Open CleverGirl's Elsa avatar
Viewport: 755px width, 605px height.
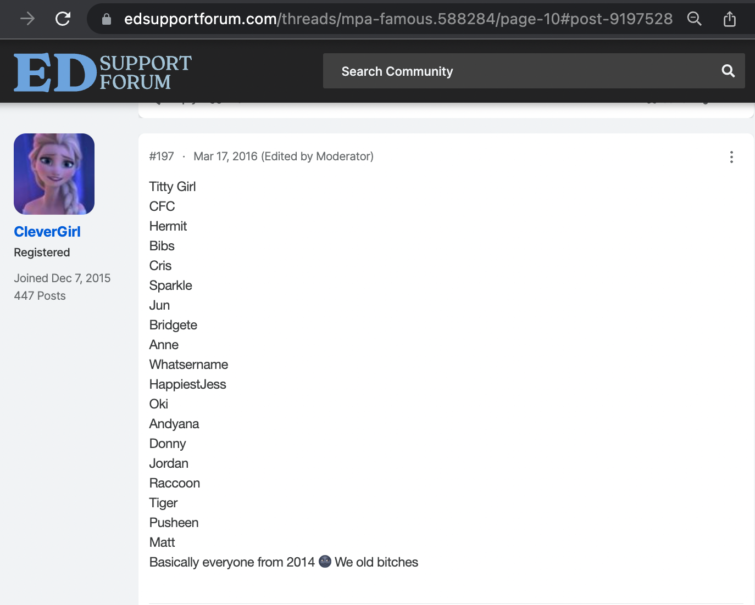click(54, 174)
